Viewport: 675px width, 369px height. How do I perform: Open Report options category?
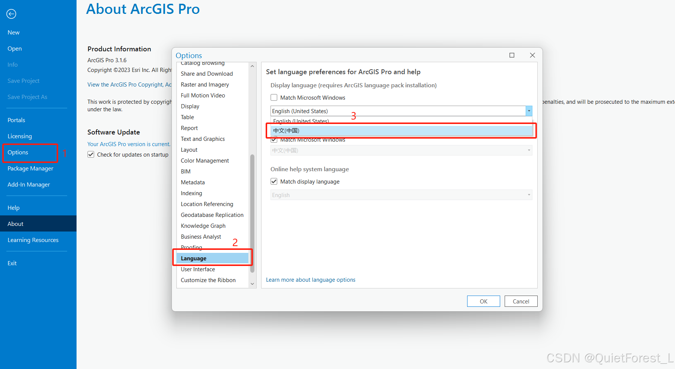click(189, 128)
